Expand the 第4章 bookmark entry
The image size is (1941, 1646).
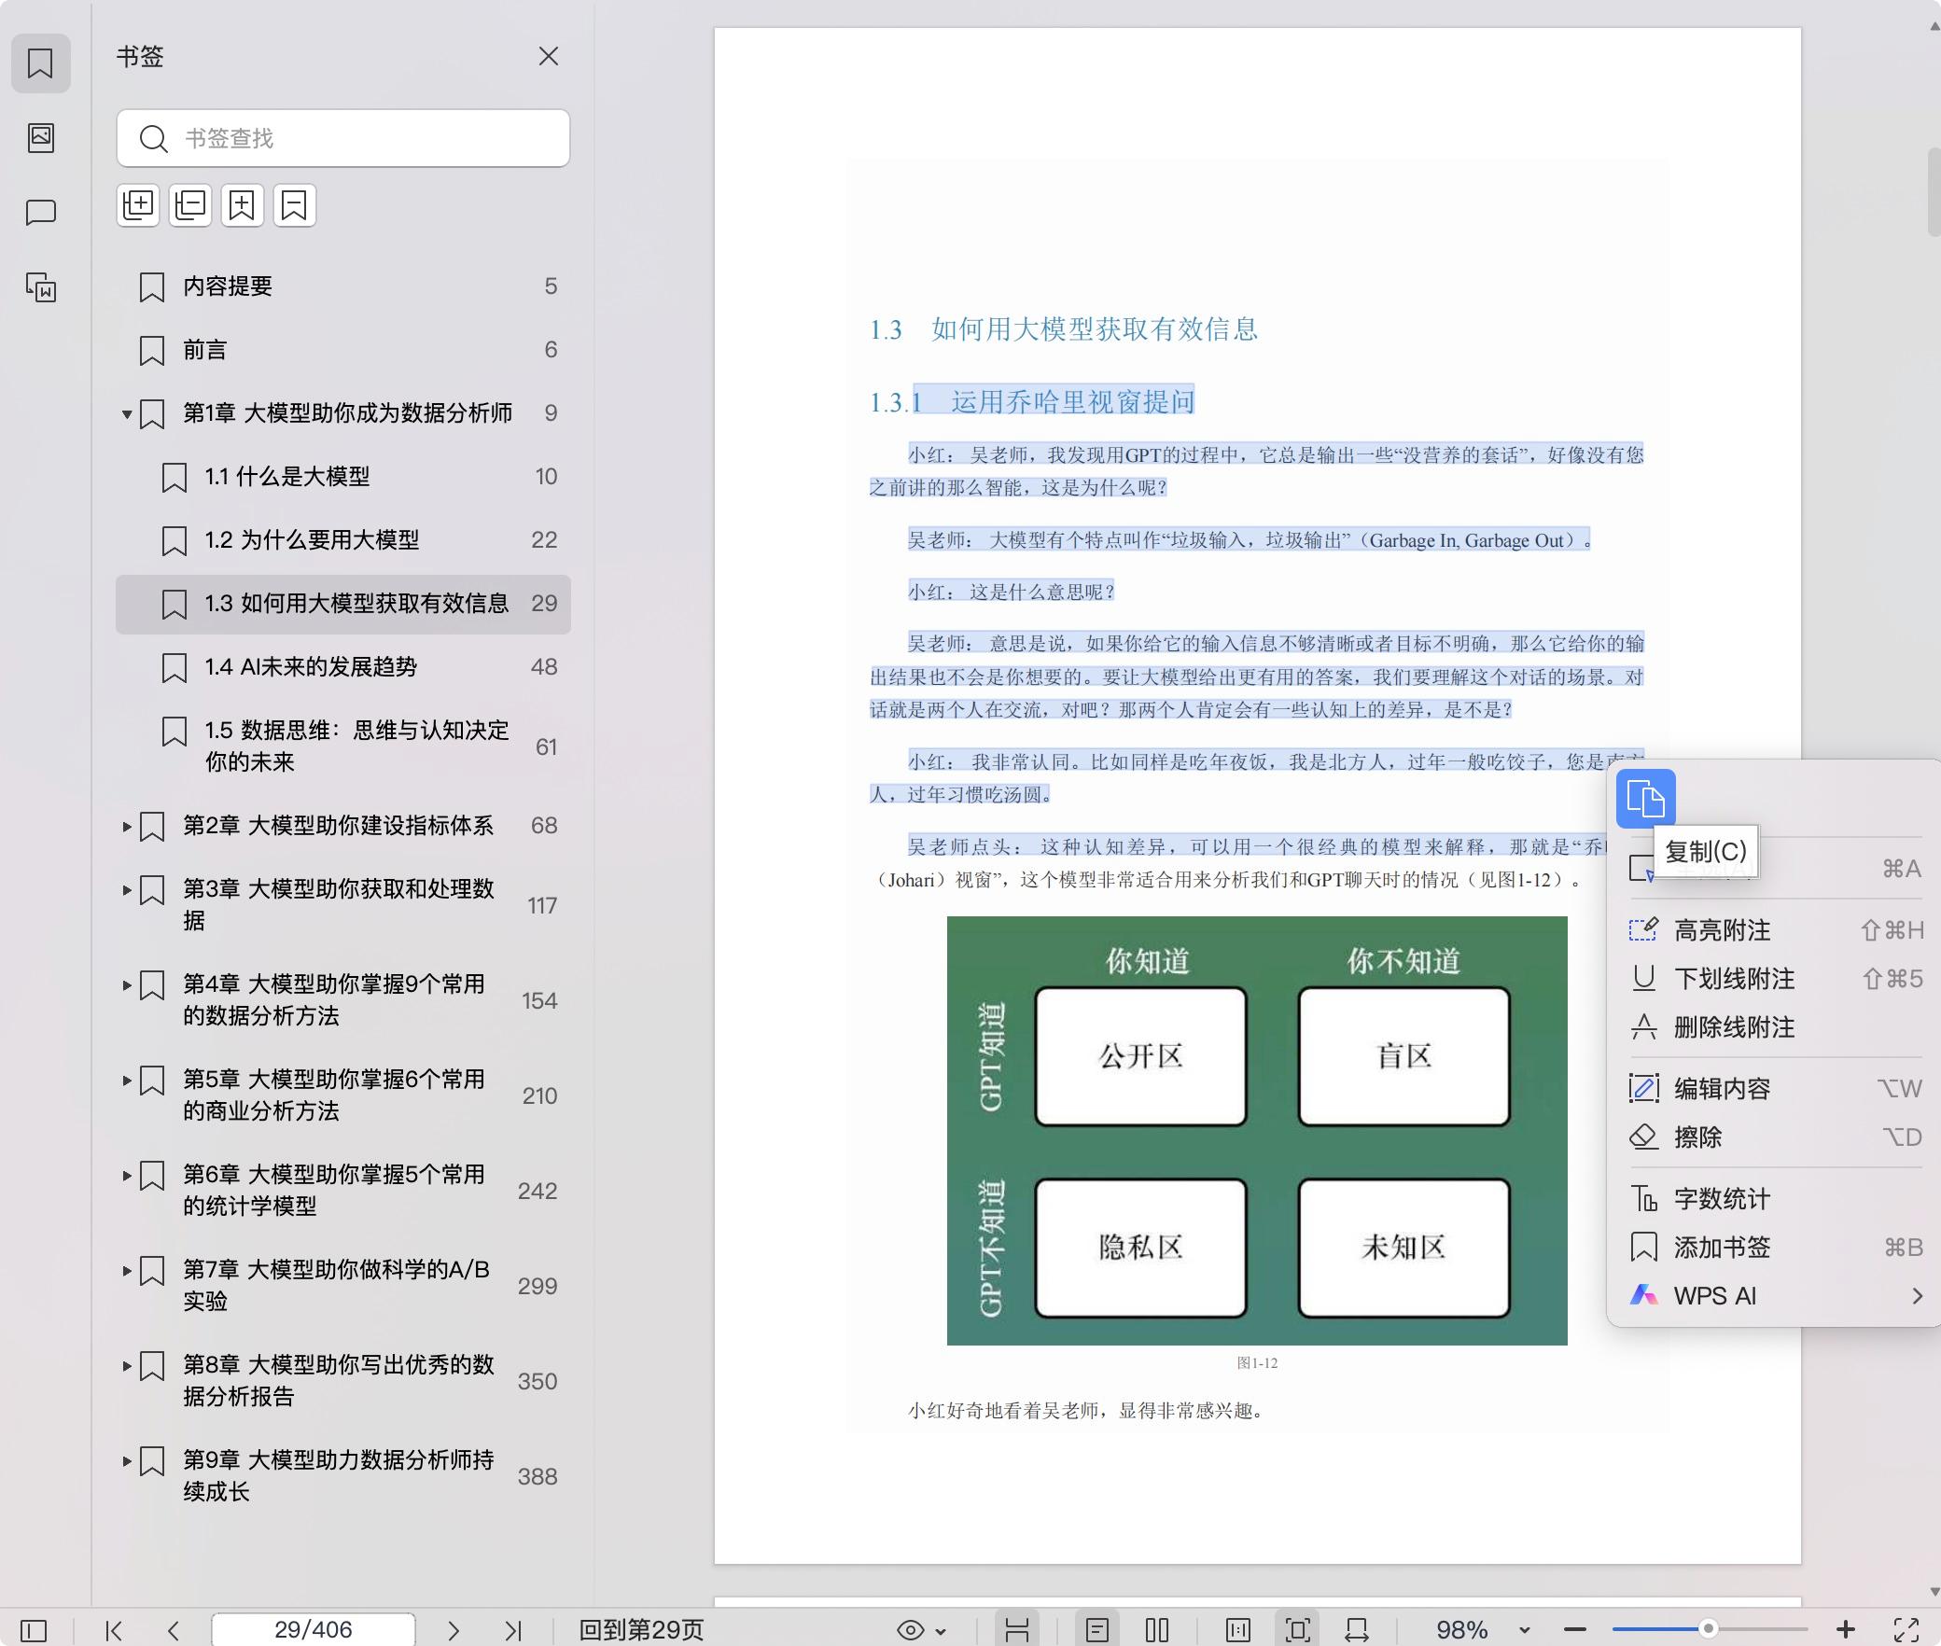tap(127, 985)
